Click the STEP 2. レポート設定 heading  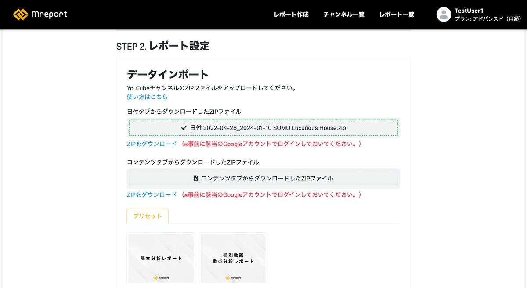(163, 46)
